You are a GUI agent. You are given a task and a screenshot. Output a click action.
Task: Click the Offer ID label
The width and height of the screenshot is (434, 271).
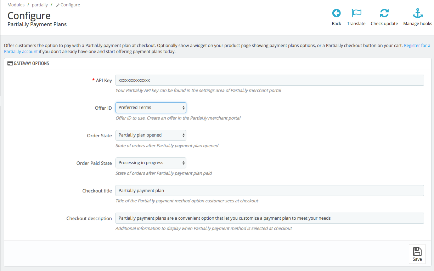pos(103,108)
